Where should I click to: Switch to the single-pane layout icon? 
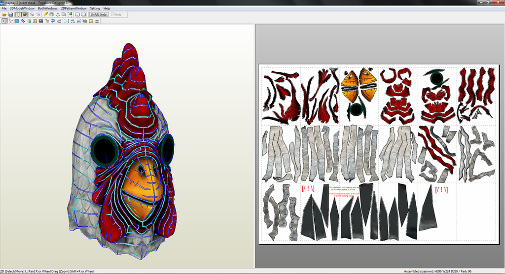click(83, 14)
